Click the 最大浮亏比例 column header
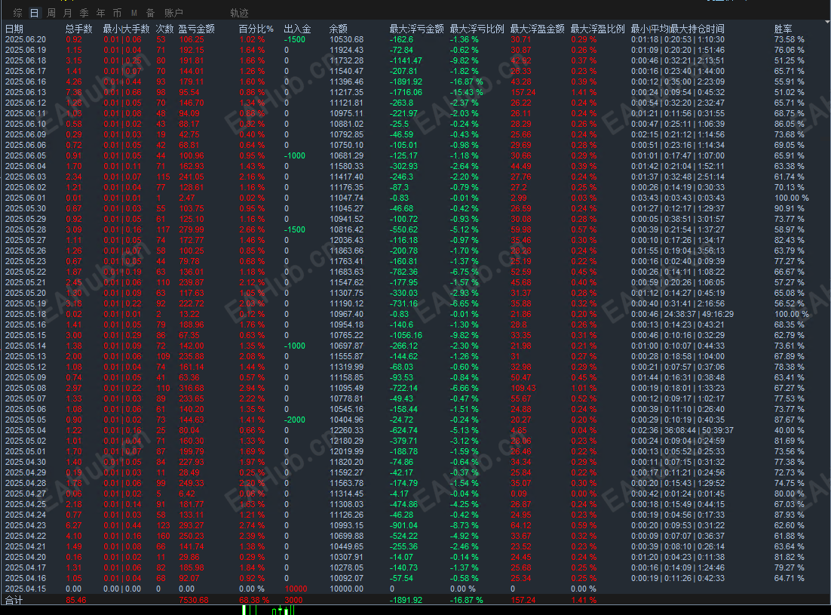 click(x=477, y=29)
